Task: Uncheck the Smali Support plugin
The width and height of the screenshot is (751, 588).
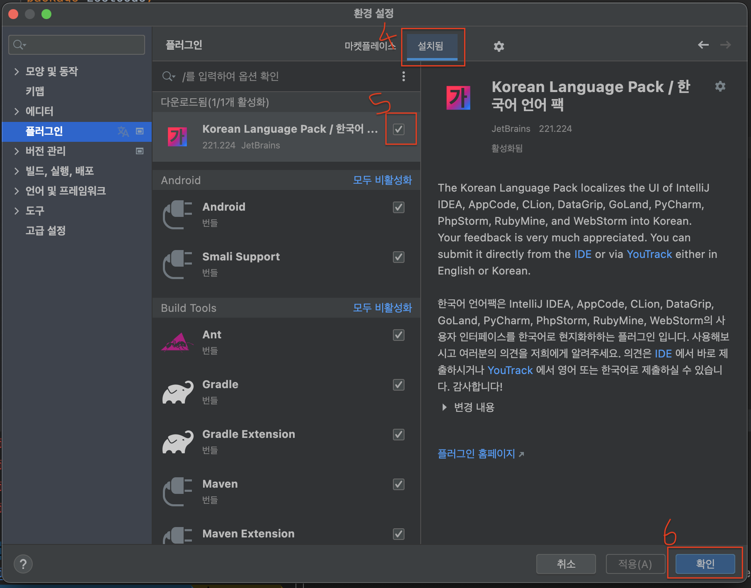Action: point(399,257)
